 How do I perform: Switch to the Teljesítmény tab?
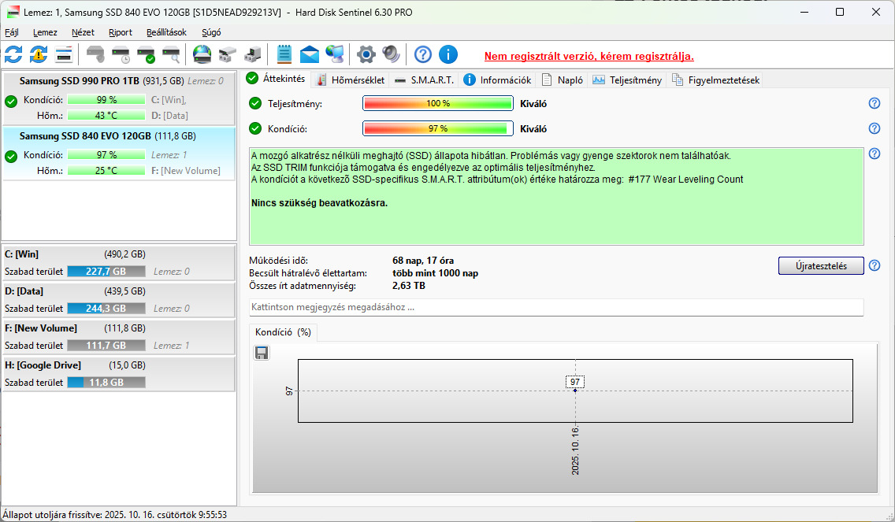coord(626,80)
